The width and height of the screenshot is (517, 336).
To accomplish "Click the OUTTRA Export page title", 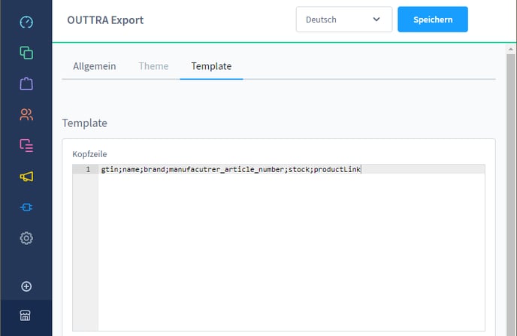I will tap(105, 20).
